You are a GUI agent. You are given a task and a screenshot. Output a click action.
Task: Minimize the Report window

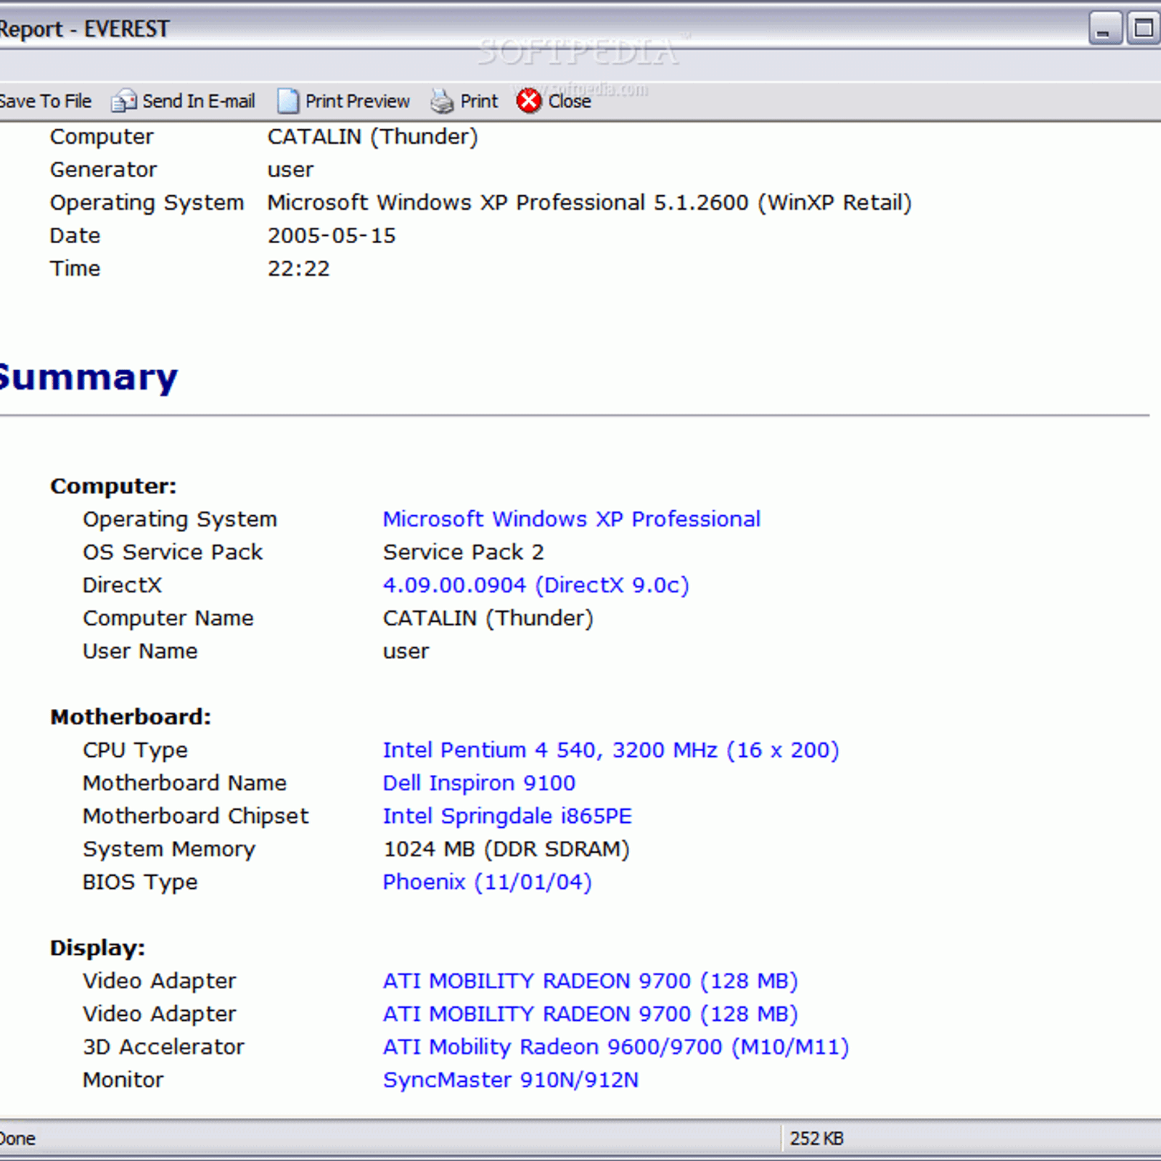tap(1105, 29)
